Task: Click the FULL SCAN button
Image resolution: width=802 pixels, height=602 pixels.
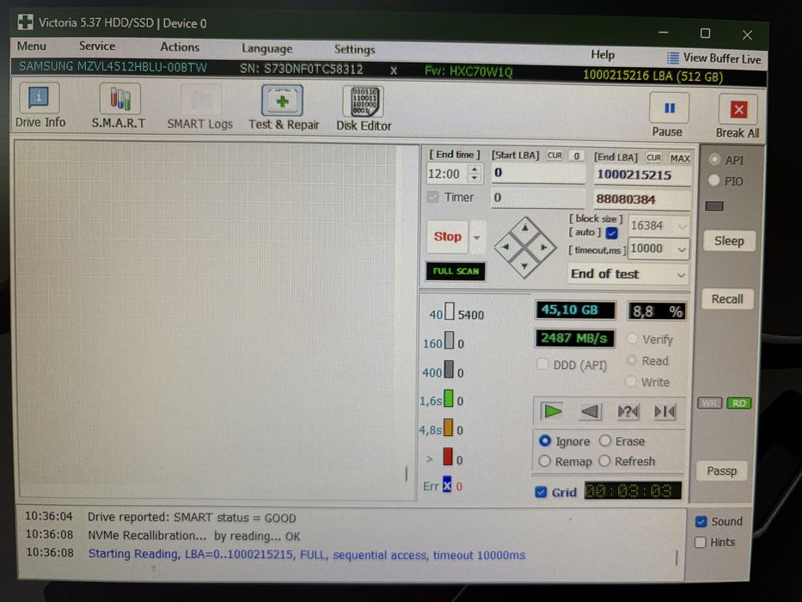Action: coord(456,271)
